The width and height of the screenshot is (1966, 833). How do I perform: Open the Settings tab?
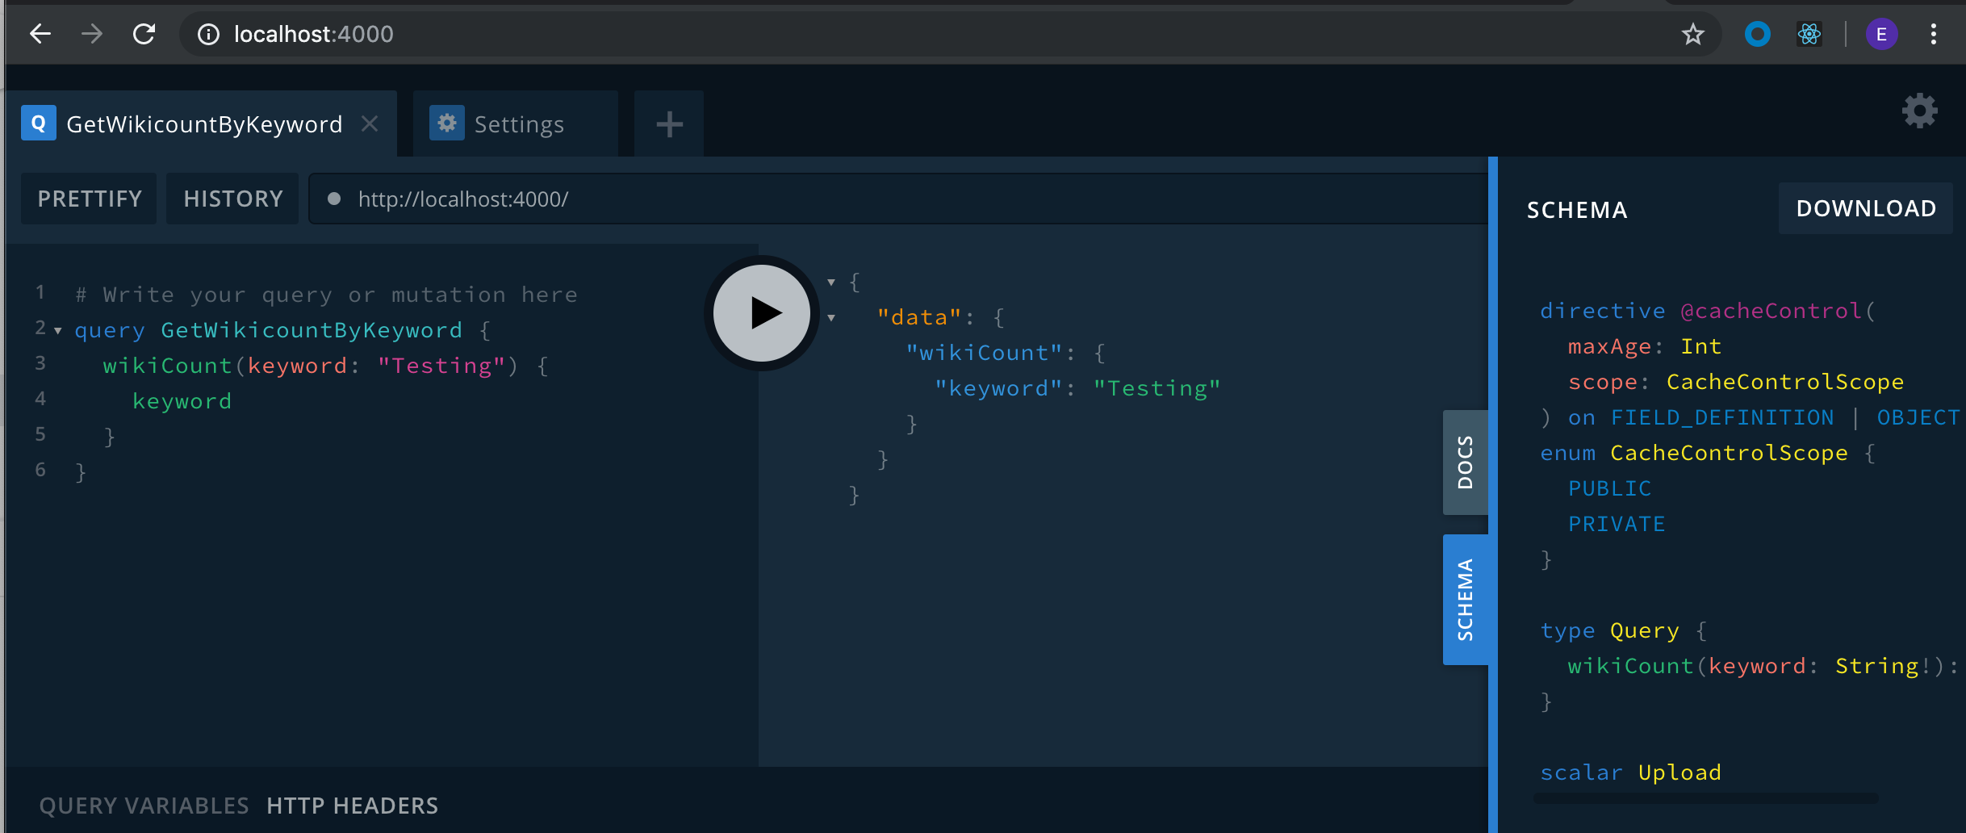point(516,123)
